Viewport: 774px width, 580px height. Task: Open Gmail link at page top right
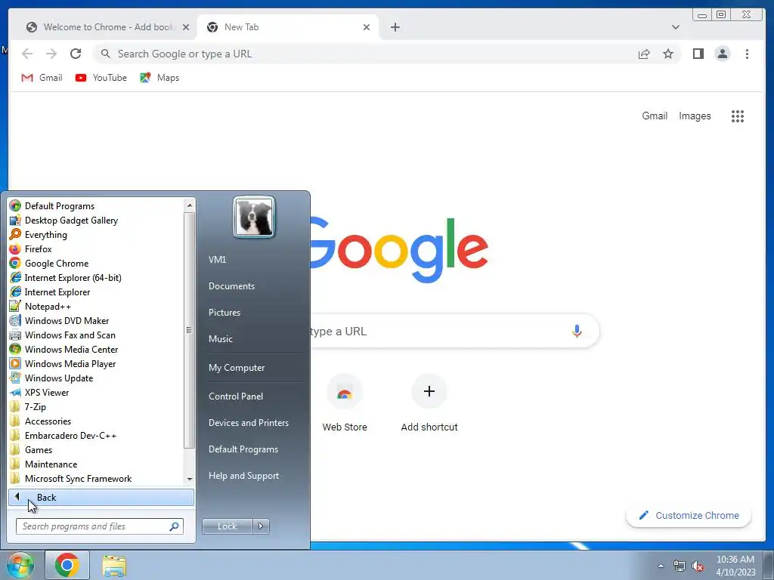click(655, 116)
